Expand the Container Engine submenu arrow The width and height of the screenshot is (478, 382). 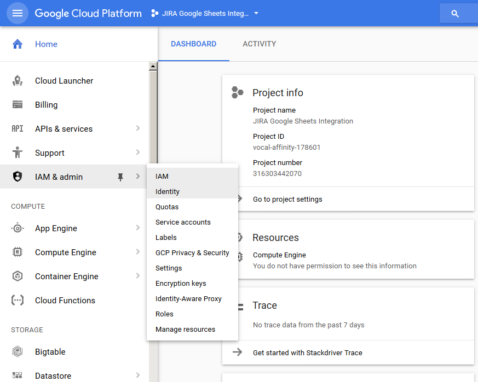[137, 276]
